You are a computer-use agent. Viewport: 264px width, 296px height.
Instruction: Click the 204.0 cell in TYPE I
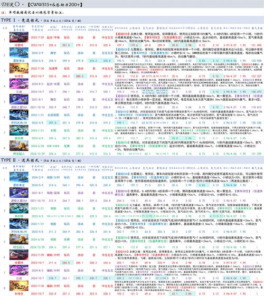[x=53, y=61]
